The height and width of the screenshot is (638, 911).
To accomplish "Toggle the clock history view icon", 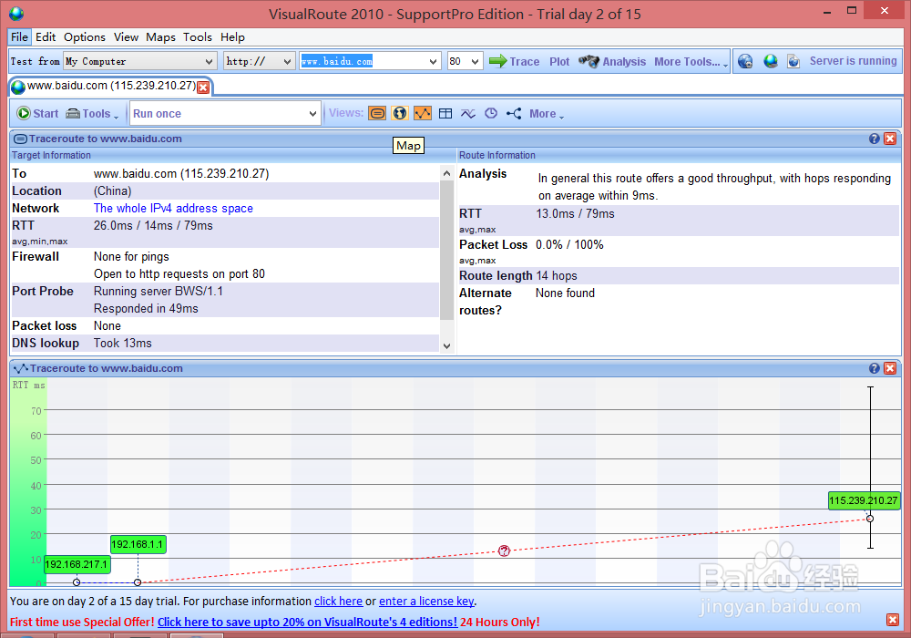I will pos(491,113).
